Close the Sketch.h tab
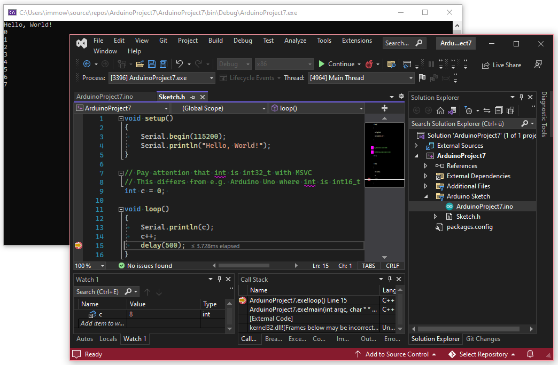Screen dimensions: 558x365 (203, 97)
